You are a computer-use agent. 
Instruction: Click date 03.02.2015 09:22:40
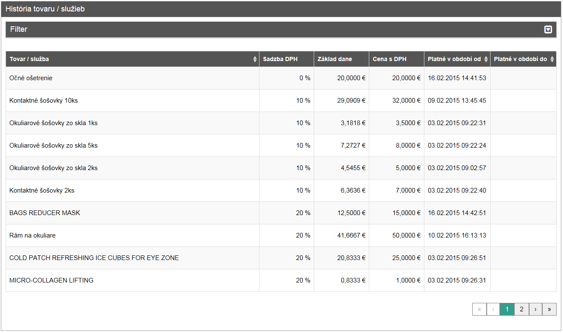(457, 190)
